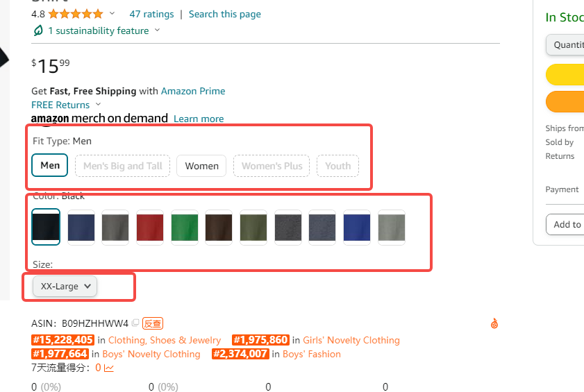Open the XX-Large size dropdown

(65, 287)
